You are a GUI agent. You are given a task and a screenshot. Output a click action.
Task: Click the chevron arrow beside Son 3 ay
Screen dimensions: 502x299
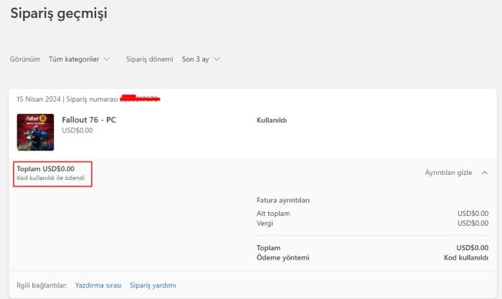217,59
